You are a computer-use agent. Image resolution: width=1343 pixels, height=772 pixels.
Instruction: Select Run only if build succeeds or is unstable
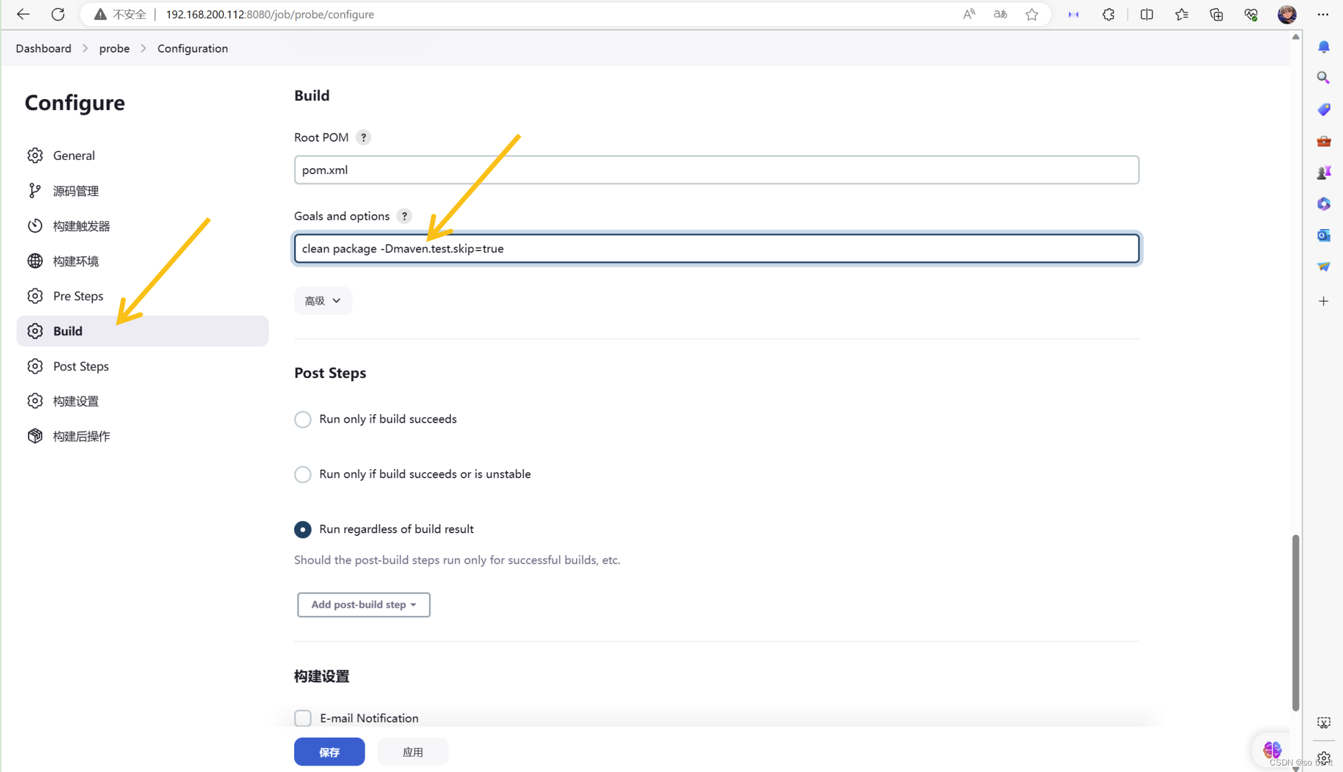pyautogui.click(x=303, y=474)
